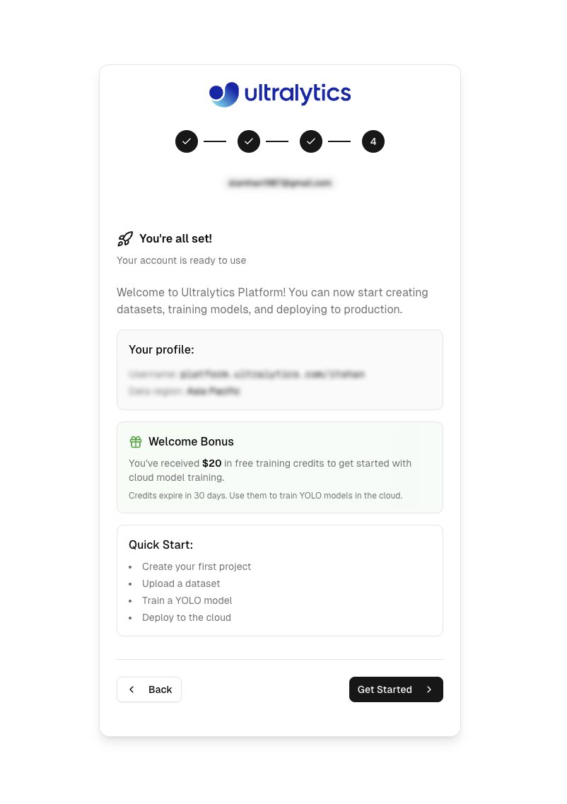Click the Ultralytics logo icon
Image resolution: width=567 pixels, height=804 pixels.
pyautogui.click(x=224, y=94)
